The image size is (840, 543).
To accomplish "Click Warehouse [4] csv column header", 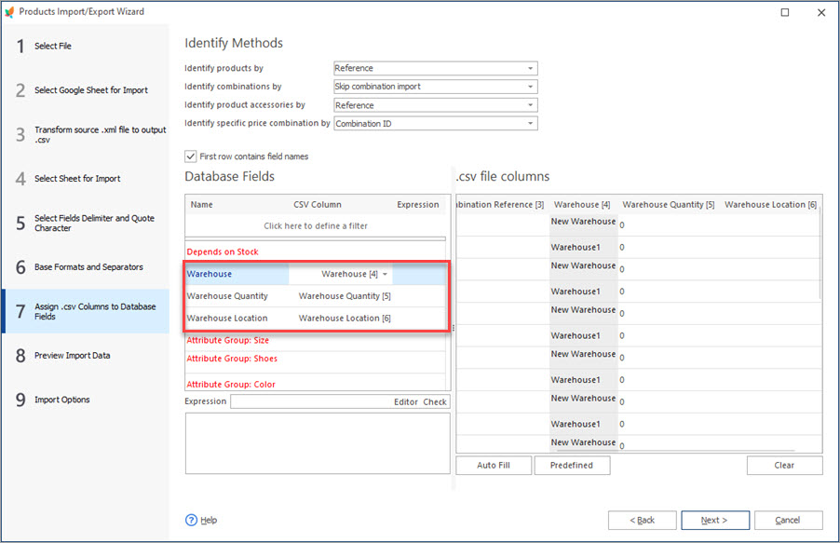I will (x=582, y=205).
